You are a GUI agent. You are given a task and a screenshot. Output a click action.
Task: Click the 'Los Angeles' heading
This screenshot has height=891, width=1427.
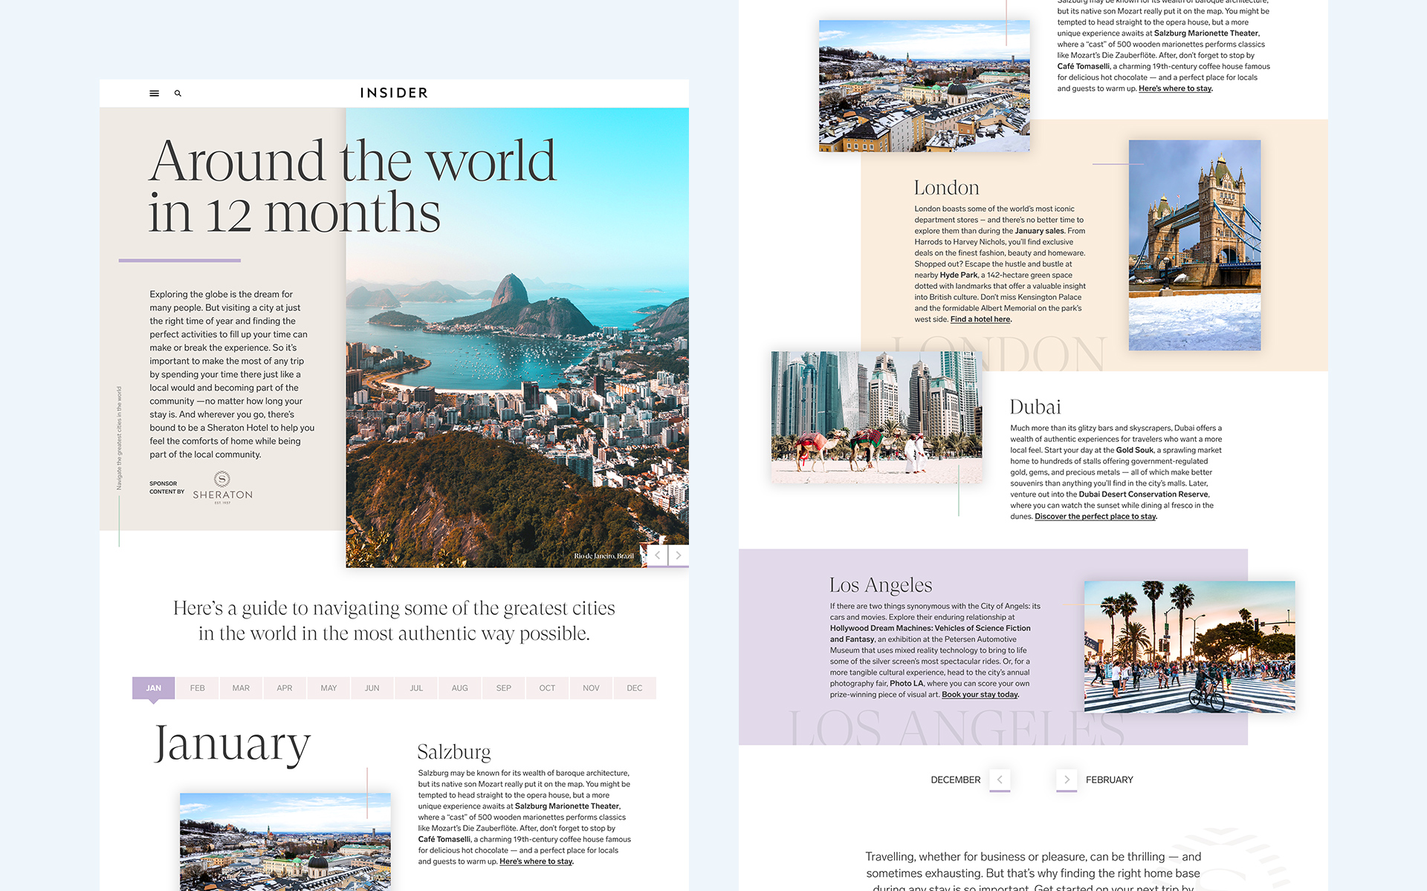881,585
